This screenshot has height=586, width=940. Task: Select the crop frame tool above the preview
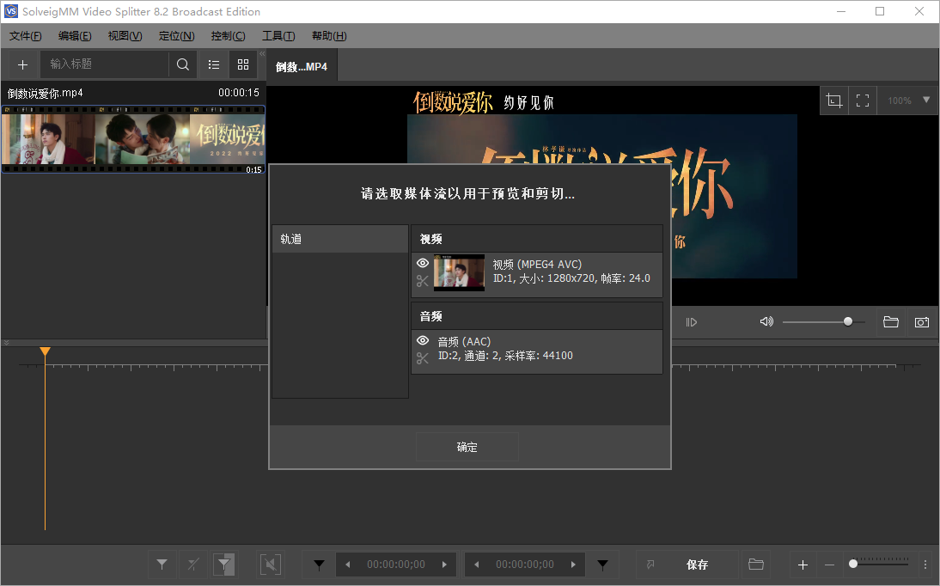(x=833, y=100)
